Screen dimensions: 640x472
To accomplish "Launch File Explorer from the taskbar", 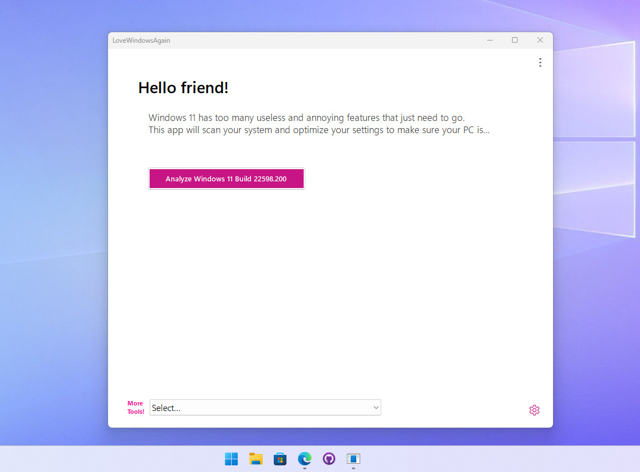I will [x=256, y=459].
